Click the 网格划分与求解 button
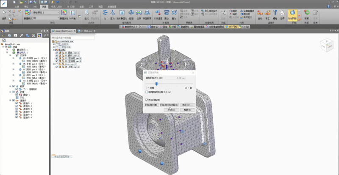The width and height of the screenshot is (339, 175). [169, 105]
